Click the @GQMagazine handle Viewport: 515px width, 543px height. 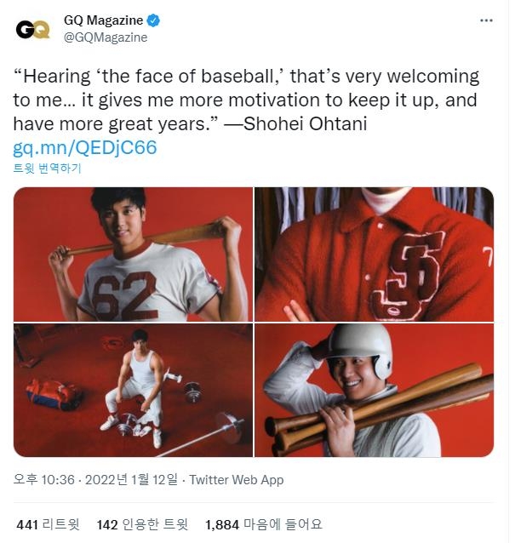tap(105, 37)
